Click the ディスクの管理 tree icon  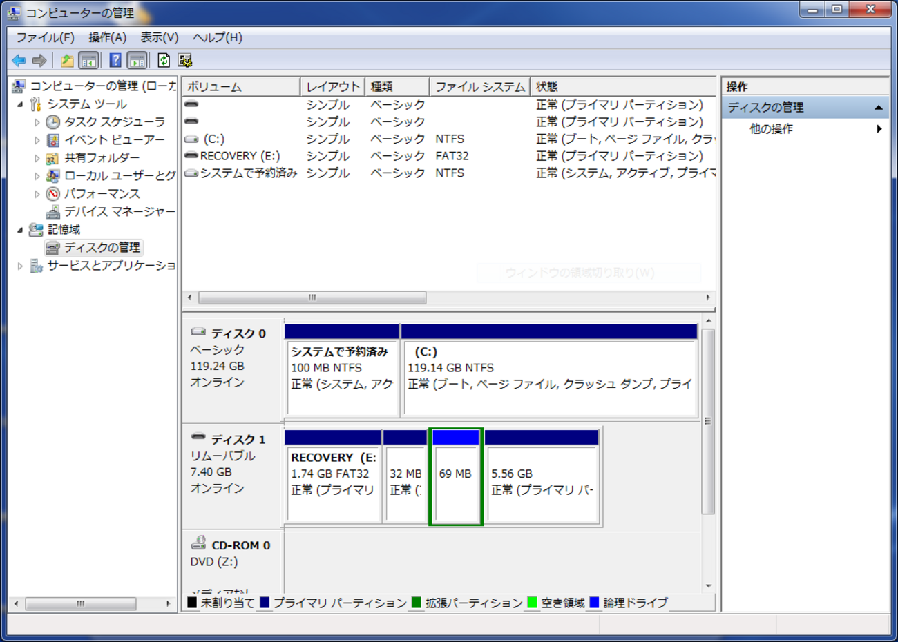pyautogui.click(x=53, y=248)
